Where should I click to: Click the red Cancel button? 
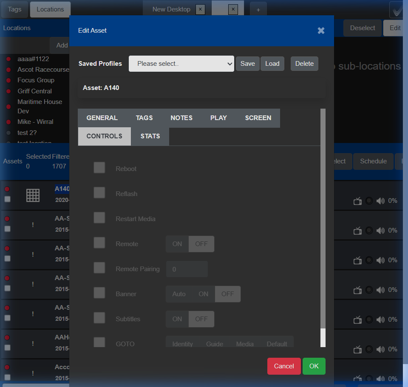tap(284, 366)
